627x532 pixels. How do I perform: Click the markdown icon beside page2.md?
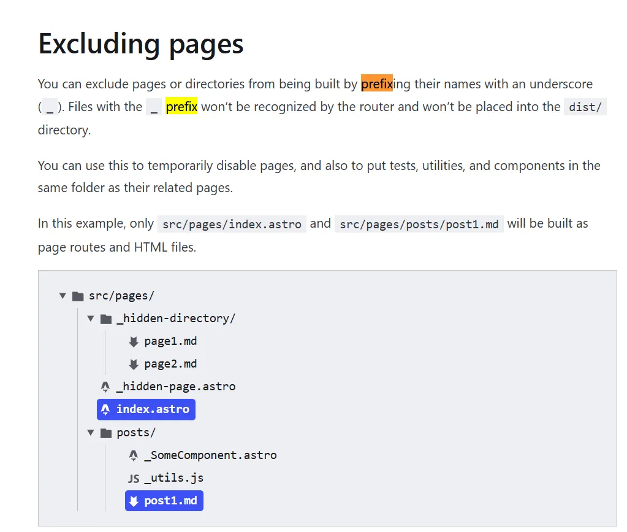[x=134, y=364]
